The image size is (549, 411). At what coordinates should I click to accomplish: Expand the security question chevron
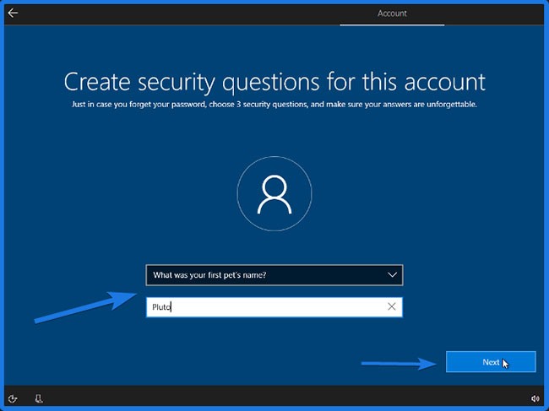(391, 275)
